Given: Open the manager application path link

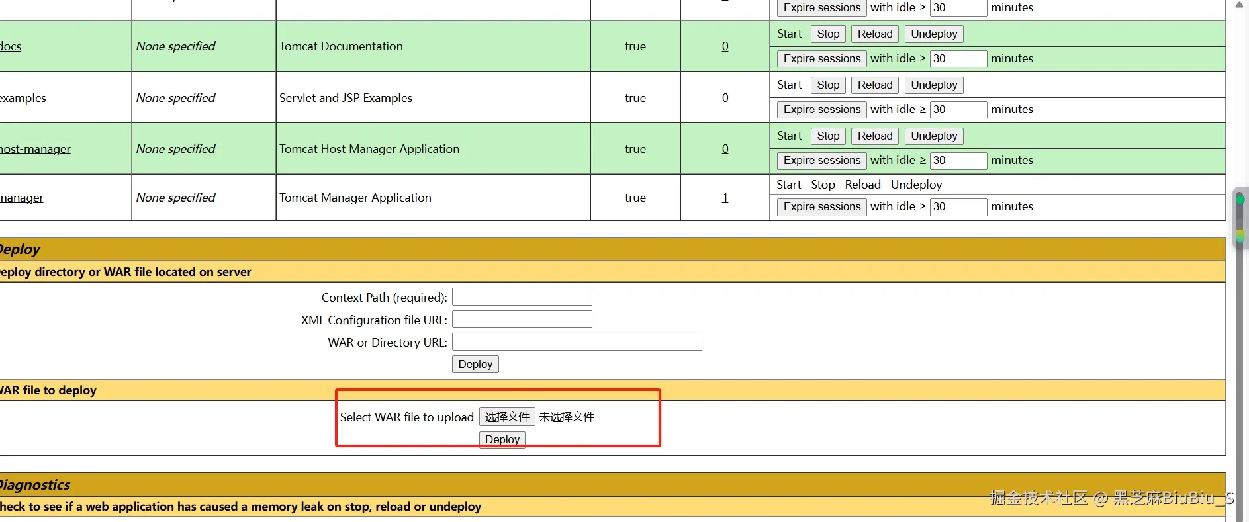Looking at the screenshot, I should (x=22, y=198).
